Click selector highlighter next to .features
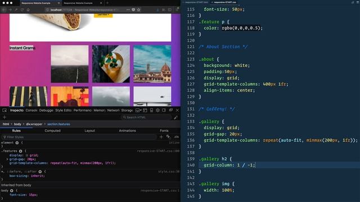Screen dimensions: 360x202 (x=21, y=151)
